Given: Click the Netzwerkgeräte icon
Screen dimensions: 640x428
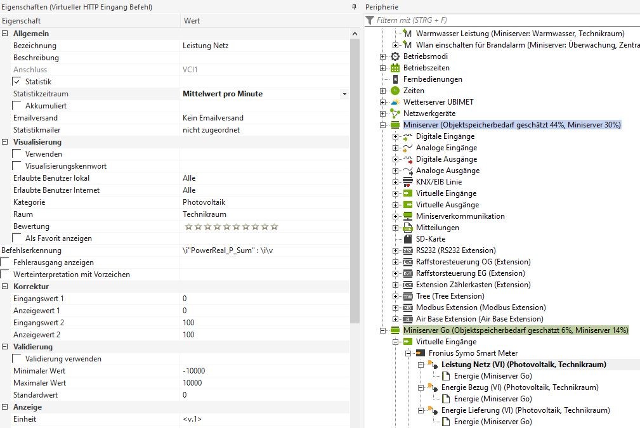Looking at the screenshot, I should point(395,113).
